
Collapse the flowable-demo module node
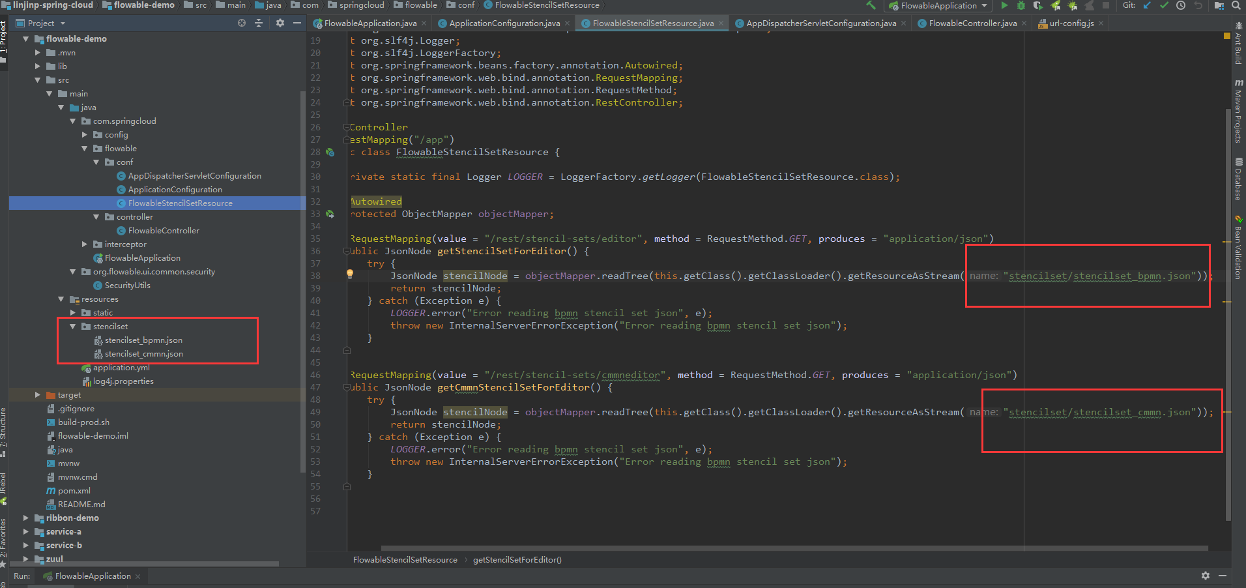point(25,39)
